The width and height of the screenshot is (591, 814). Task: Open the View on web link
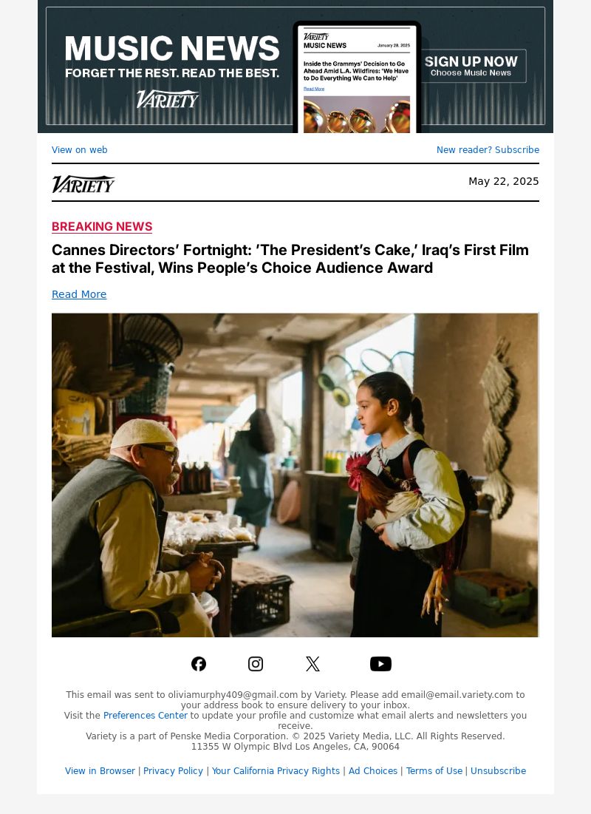(79, 150)
